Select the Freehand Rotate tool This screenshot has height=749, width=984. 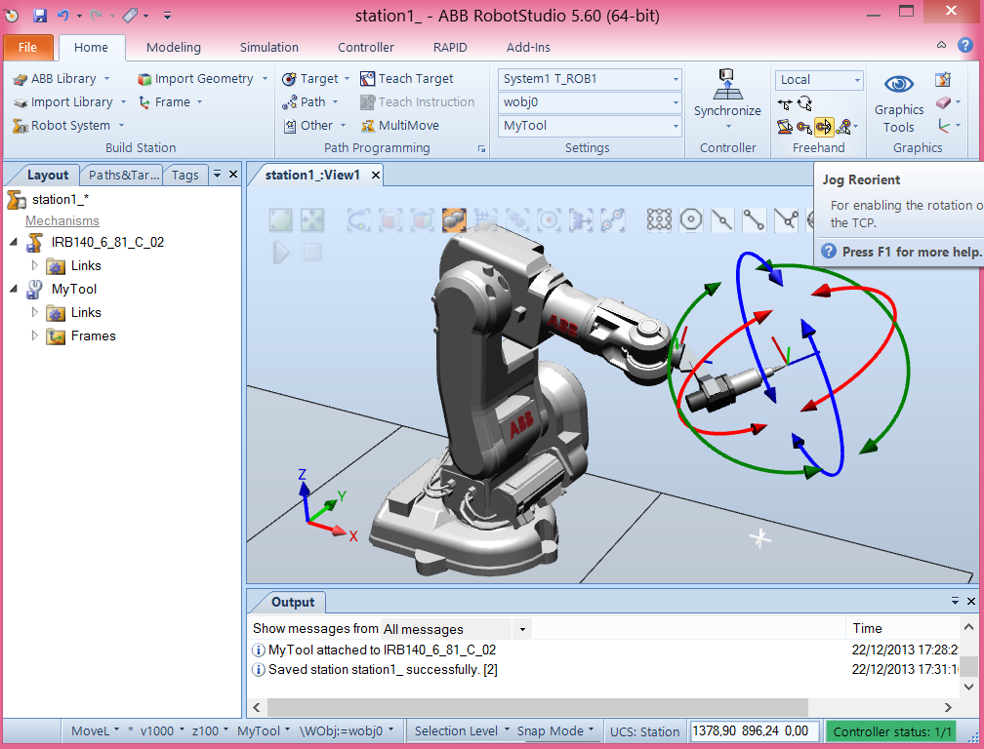804,102
